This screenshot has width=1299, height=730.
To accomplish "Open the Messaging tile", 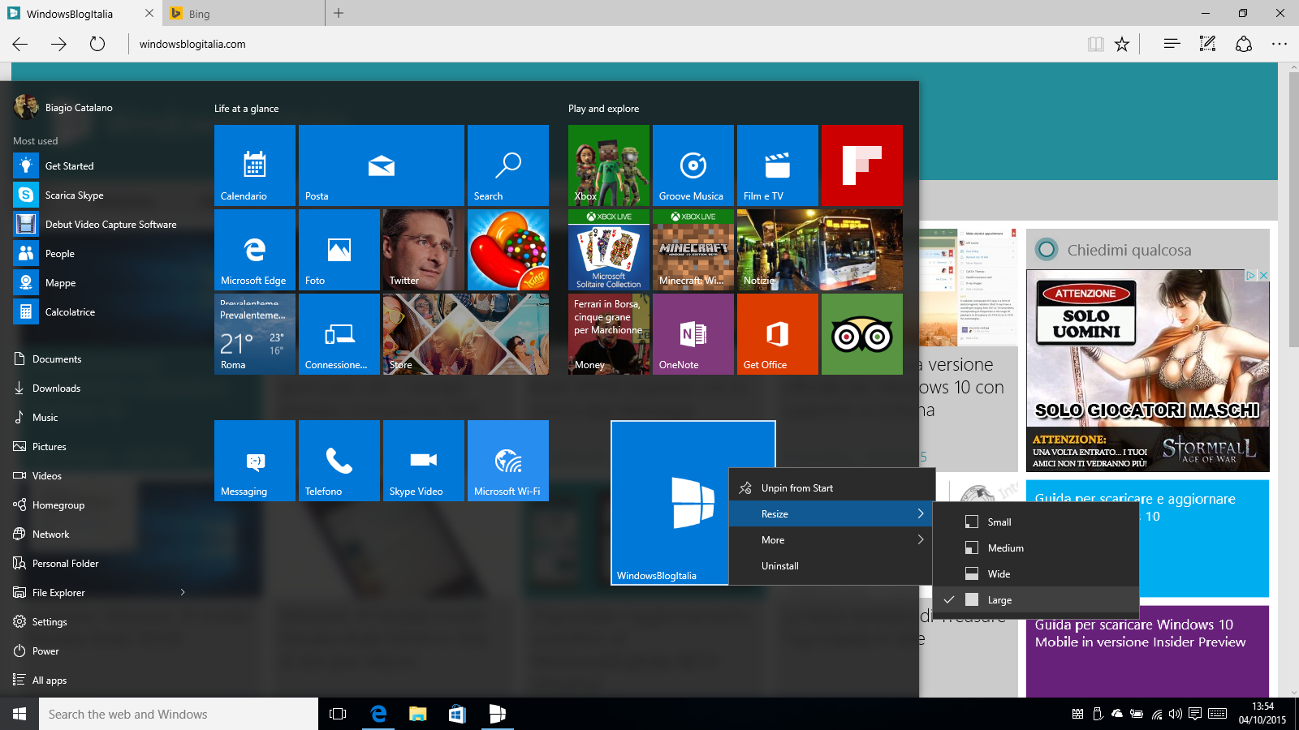I will pyautogui.click(x=255, y=461).
